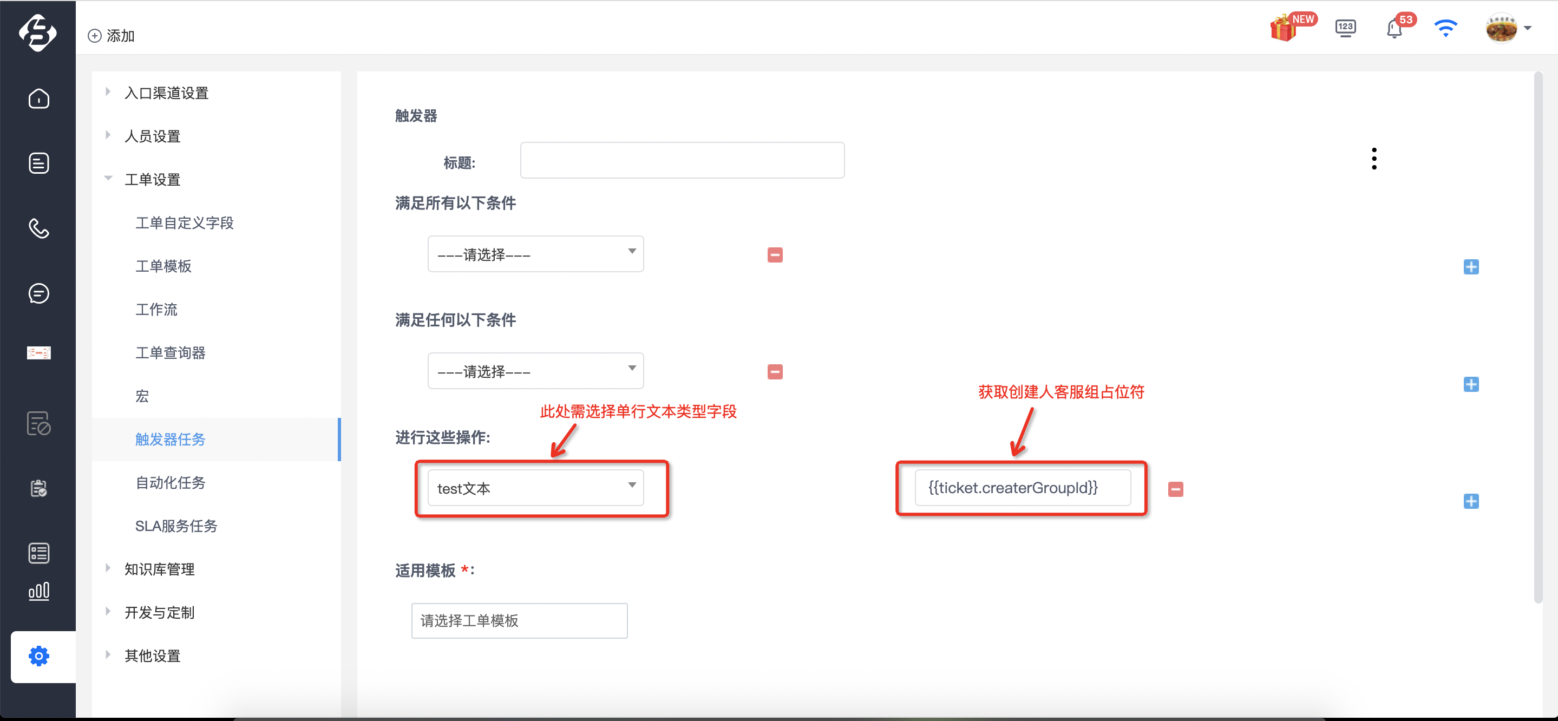The image size is (1558, 721).
Task: Open the chat message sidebar icon
Action: (x=39, y=293)
